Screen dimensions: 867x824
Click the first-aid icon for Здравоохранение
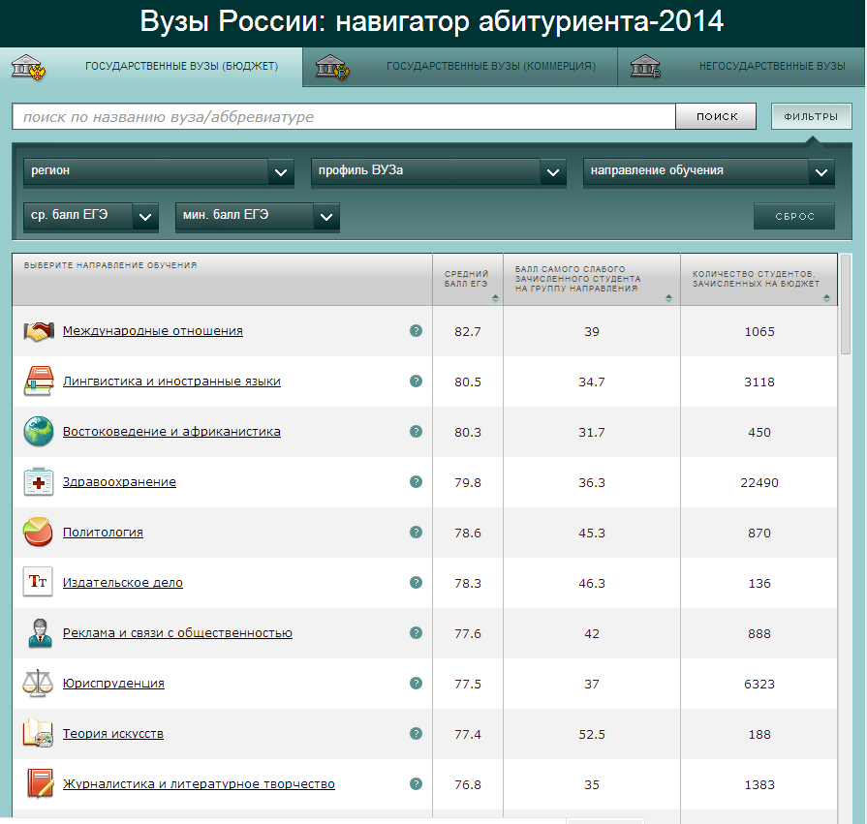tap(39, 482)
